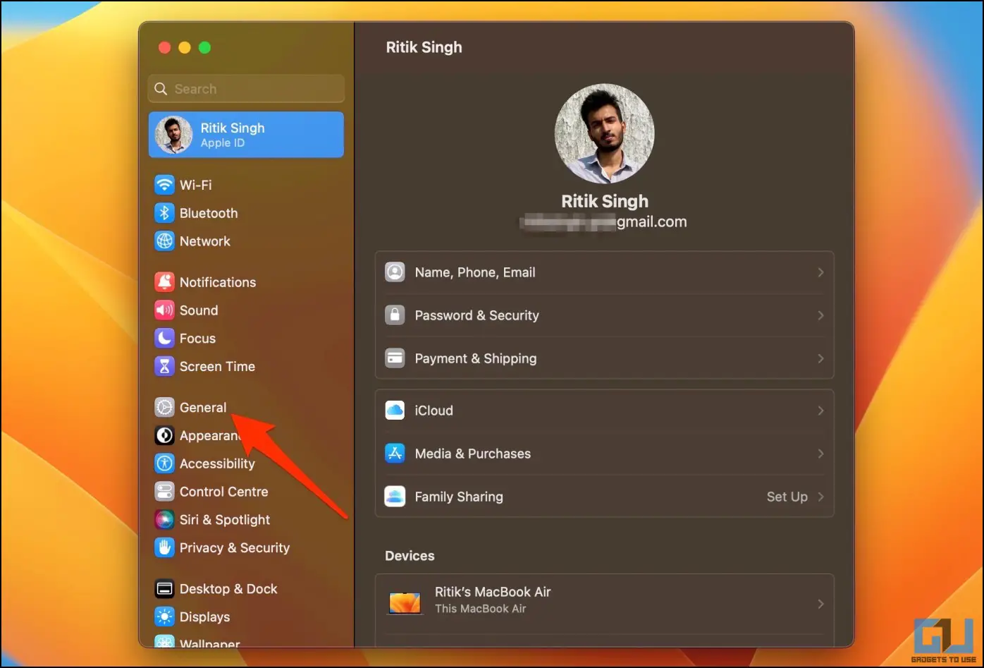
Task: Click the search magnifier icon
Action: pos(161,89)
